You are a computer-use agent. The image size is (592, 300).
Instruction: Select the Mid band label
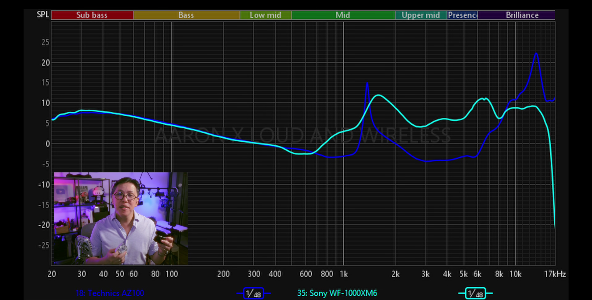pyautogui.click(x=343, y=15)
